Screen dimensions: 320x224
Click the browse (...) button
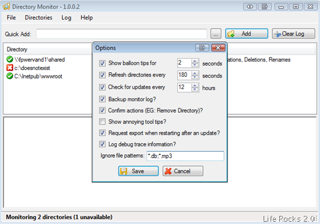click(216, 34)
